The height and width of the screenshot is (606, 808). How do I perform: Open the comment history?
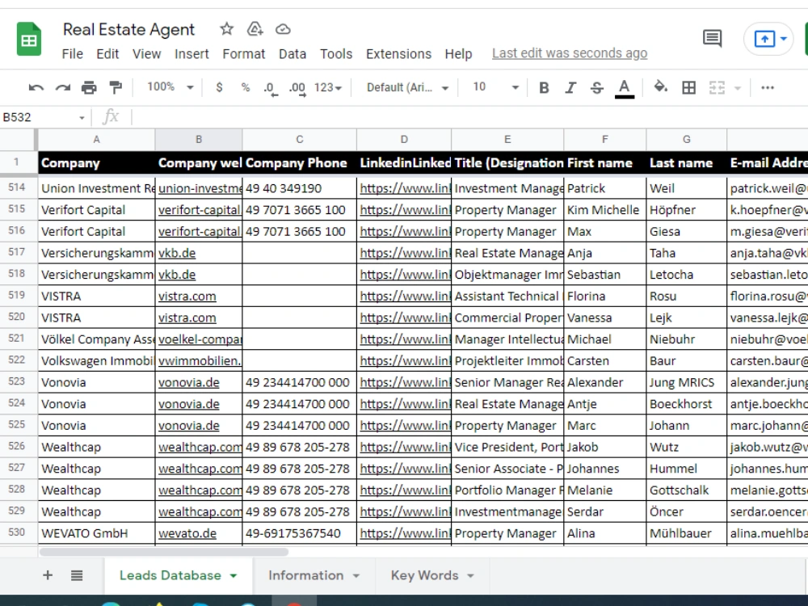712,38
